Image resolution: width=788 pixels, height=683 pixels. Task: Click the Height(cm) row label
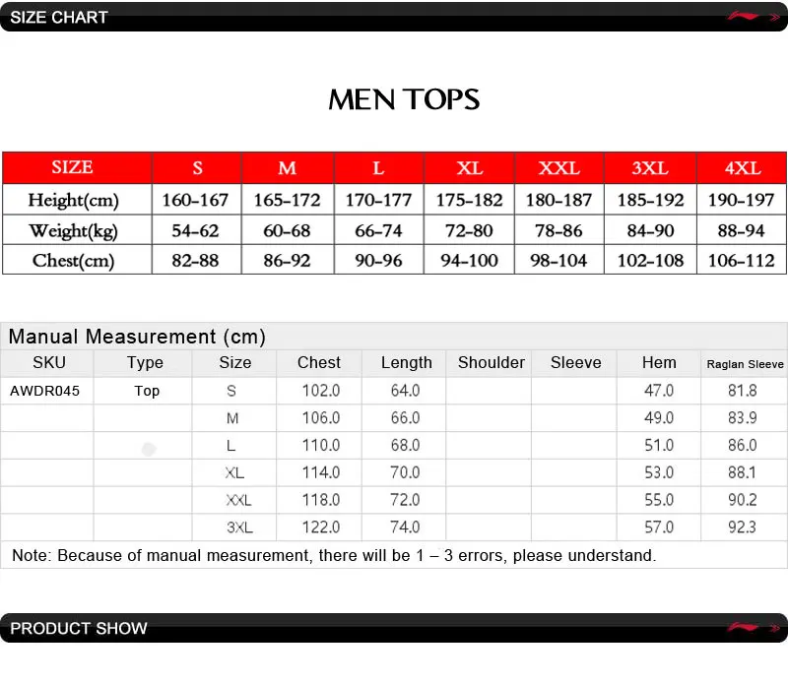click(x=73, y=200)
